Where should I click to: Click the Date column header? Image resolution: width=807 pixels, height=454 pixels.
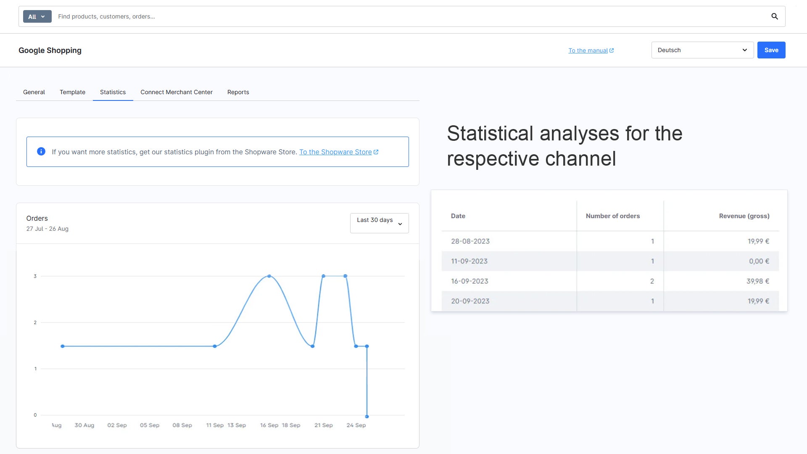(x=458, y=216)
